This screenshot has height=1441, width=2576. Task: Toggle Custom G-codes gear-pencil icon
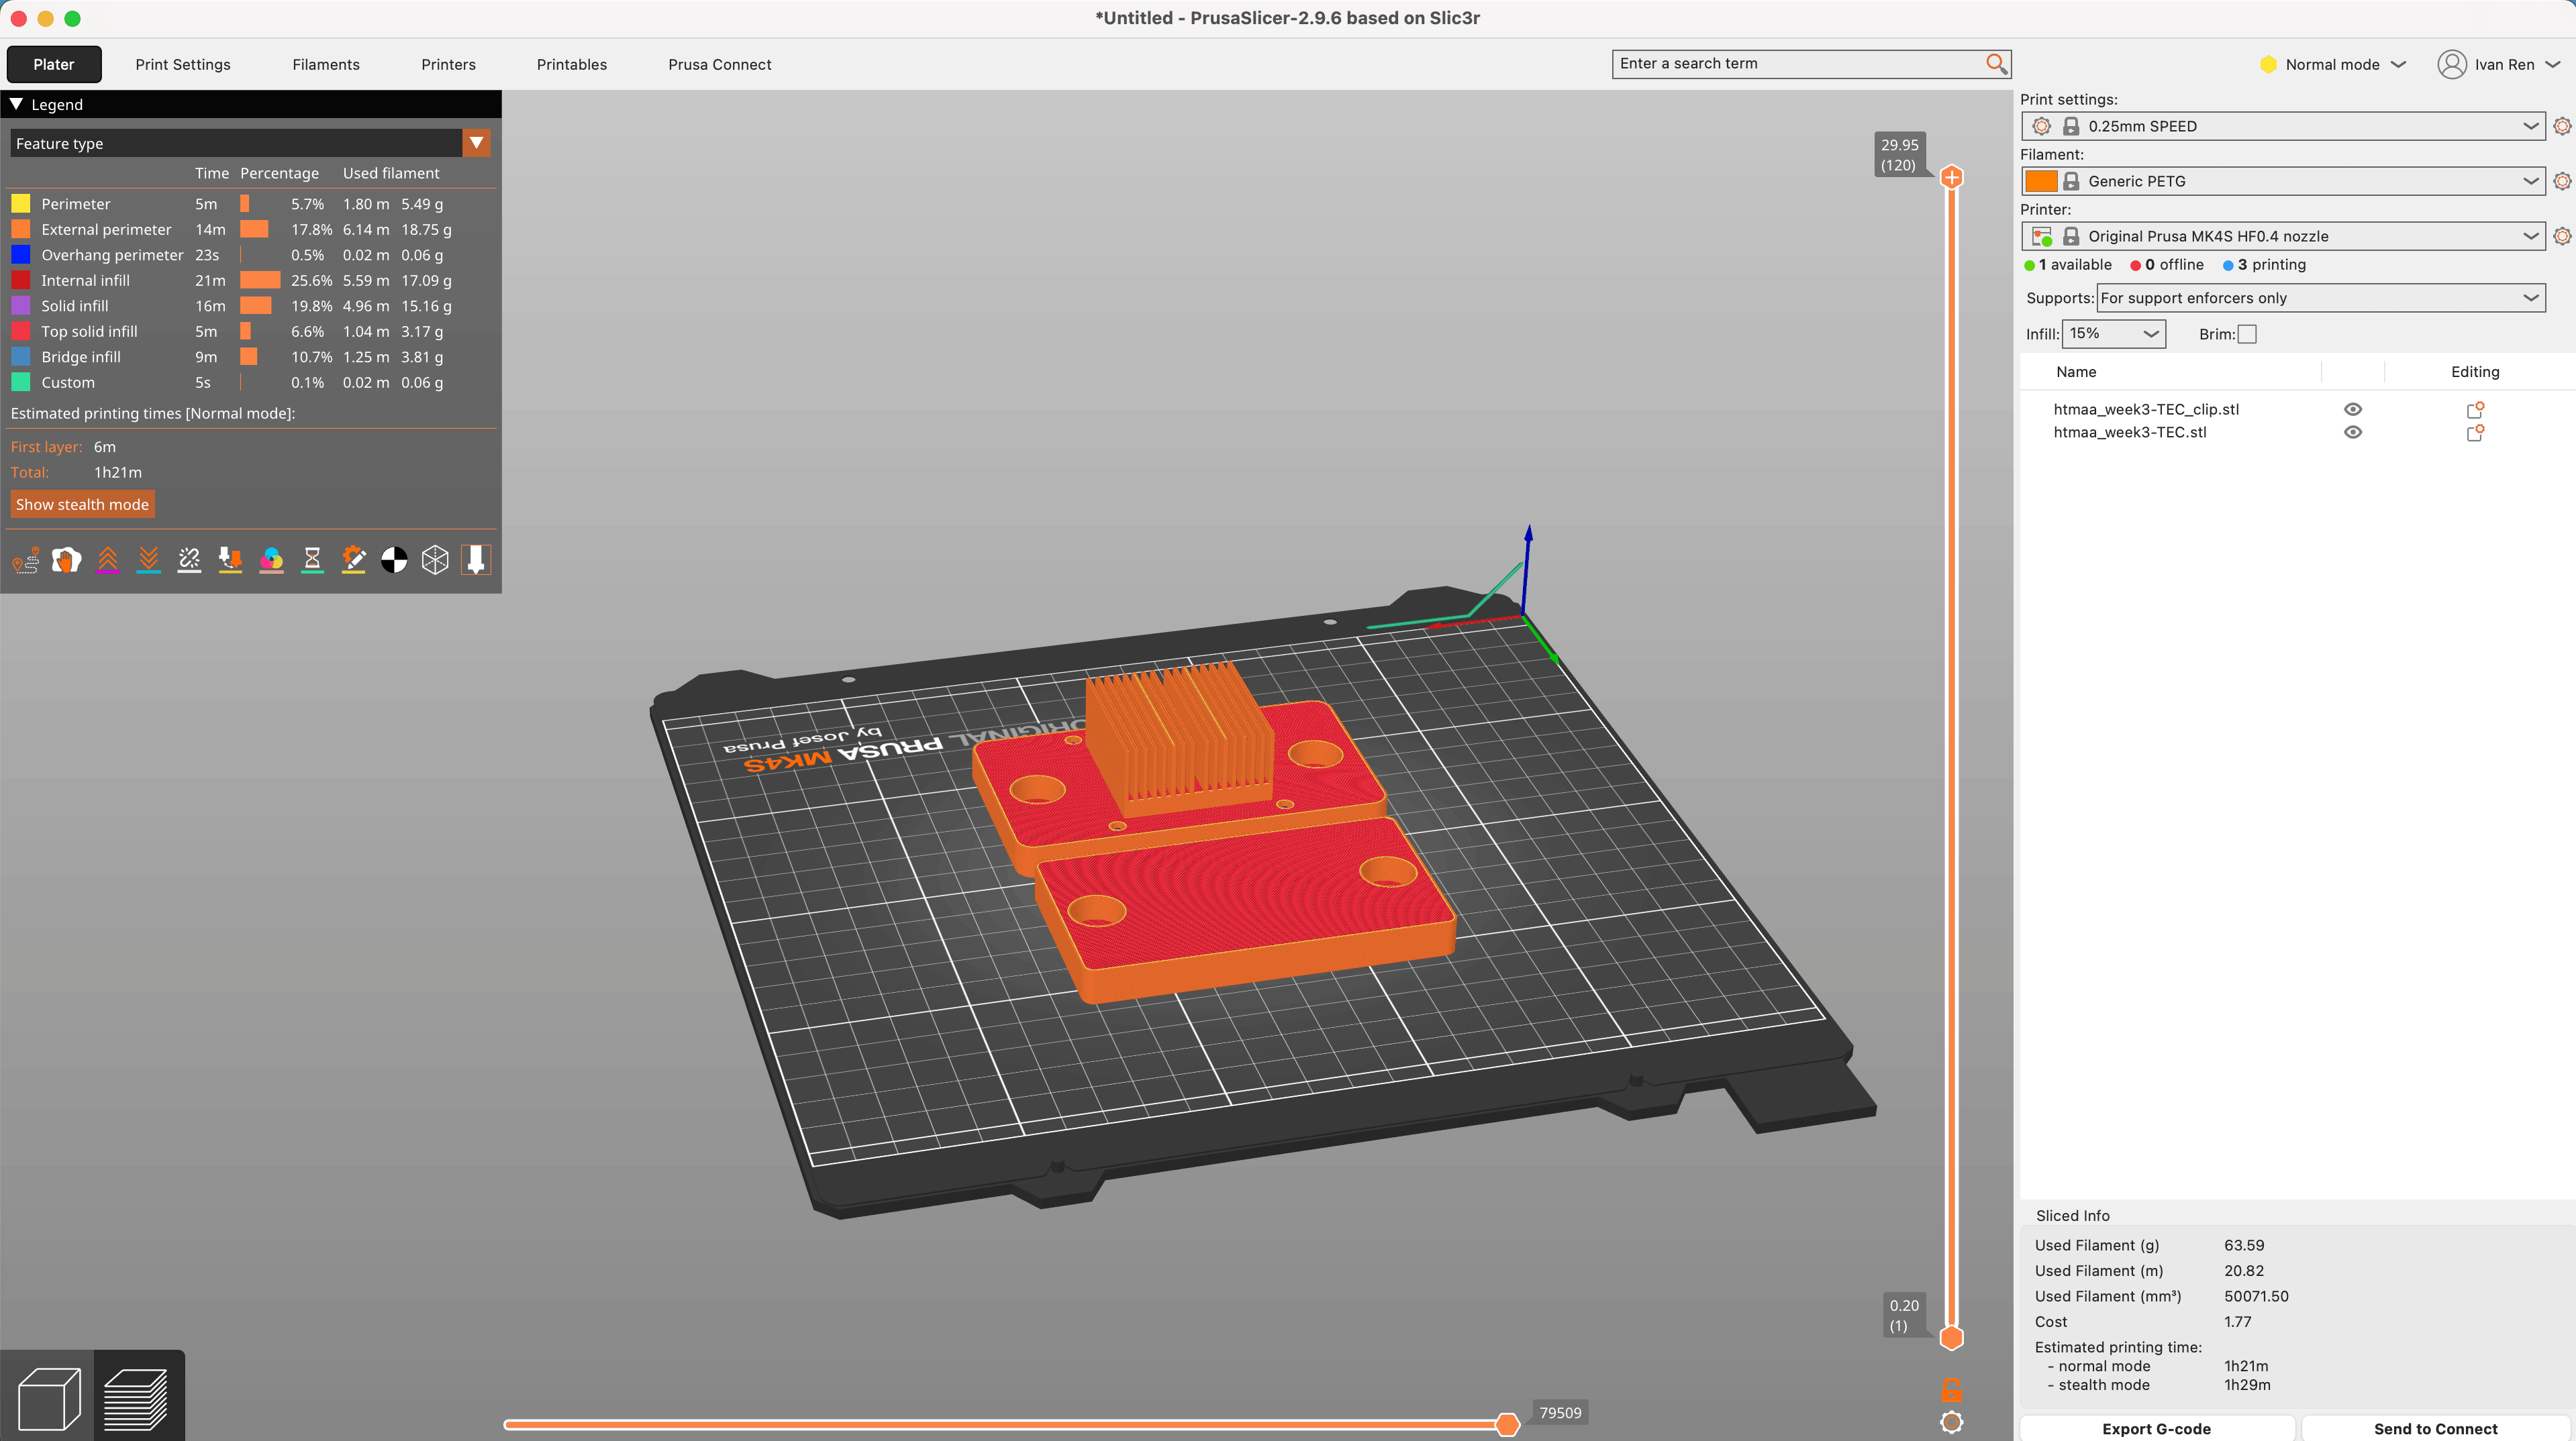coord(354,559)
